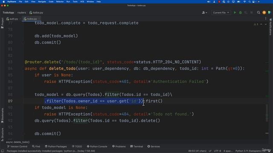Open the 4 spaces indent settings
273x153 pixels.
[x=228, y=151]
